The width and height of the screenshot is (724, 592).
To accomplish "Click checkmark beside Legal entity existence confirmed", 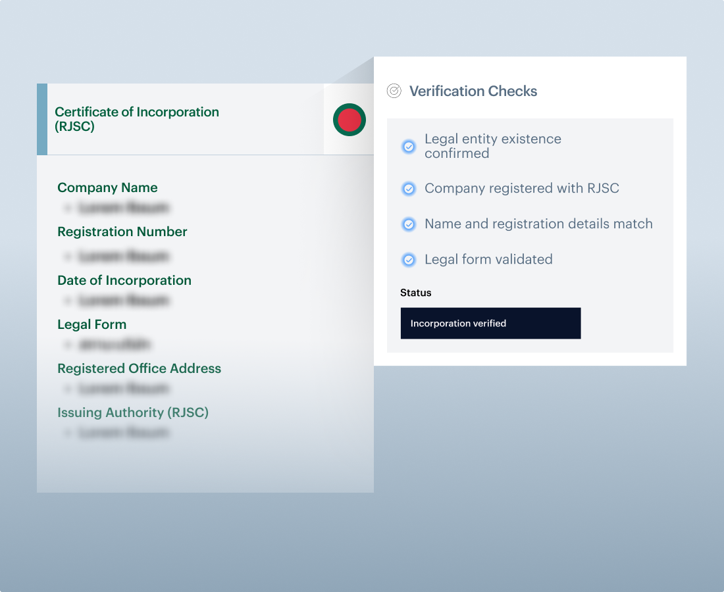I will (409, 147).
